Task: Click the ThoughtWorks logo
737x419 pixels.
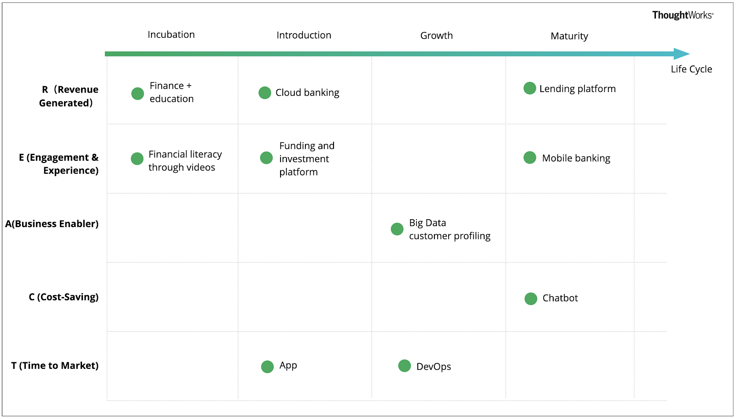Action: [682, 15]
